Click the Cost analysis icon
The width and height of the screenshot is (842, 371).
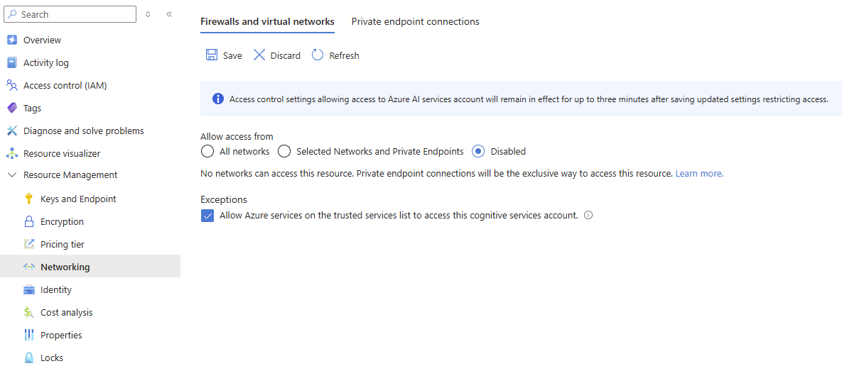point(29,313)
